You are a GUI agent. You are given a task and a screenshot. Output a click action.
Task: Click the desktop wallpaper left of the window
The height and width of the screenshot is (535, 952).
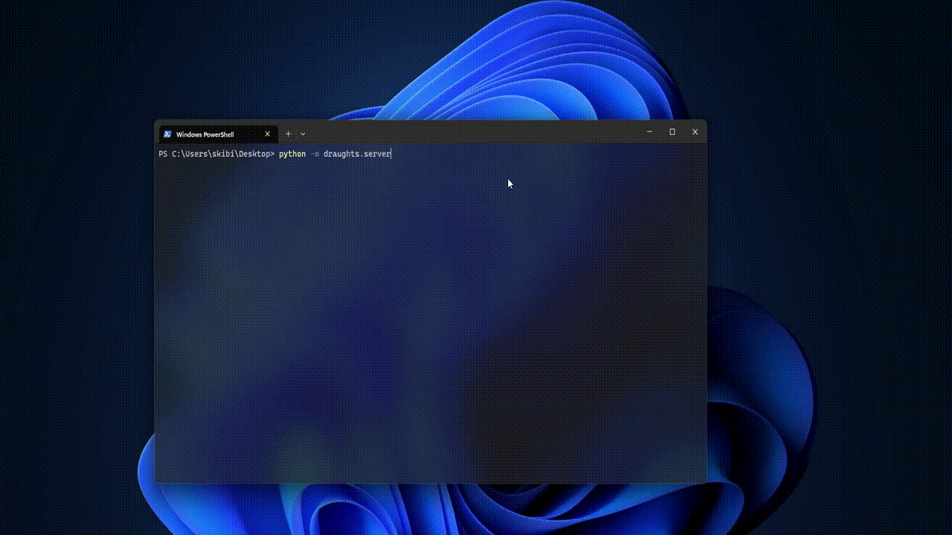(74, 297)
